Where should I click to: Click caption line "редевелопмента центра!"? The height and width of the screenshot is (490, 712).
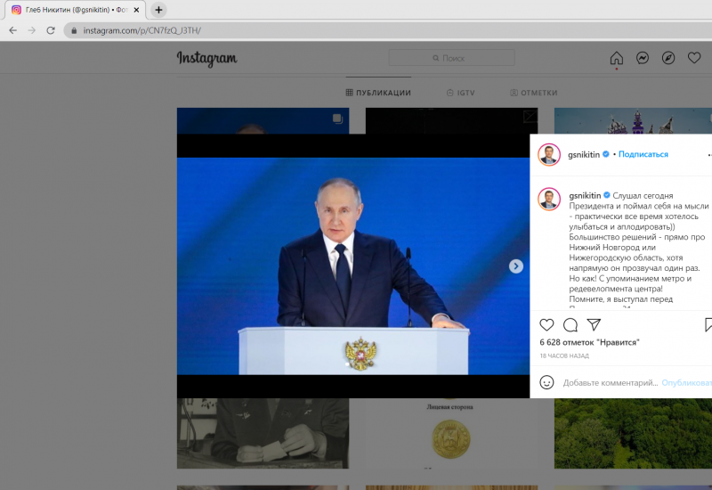click(616, 289)
